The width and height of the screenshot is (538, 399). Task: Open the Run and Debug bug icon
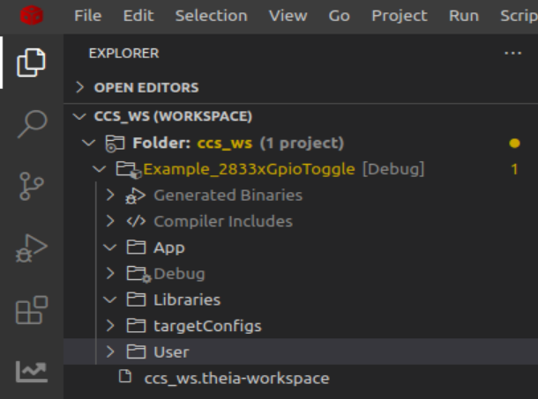pos(31,248)
